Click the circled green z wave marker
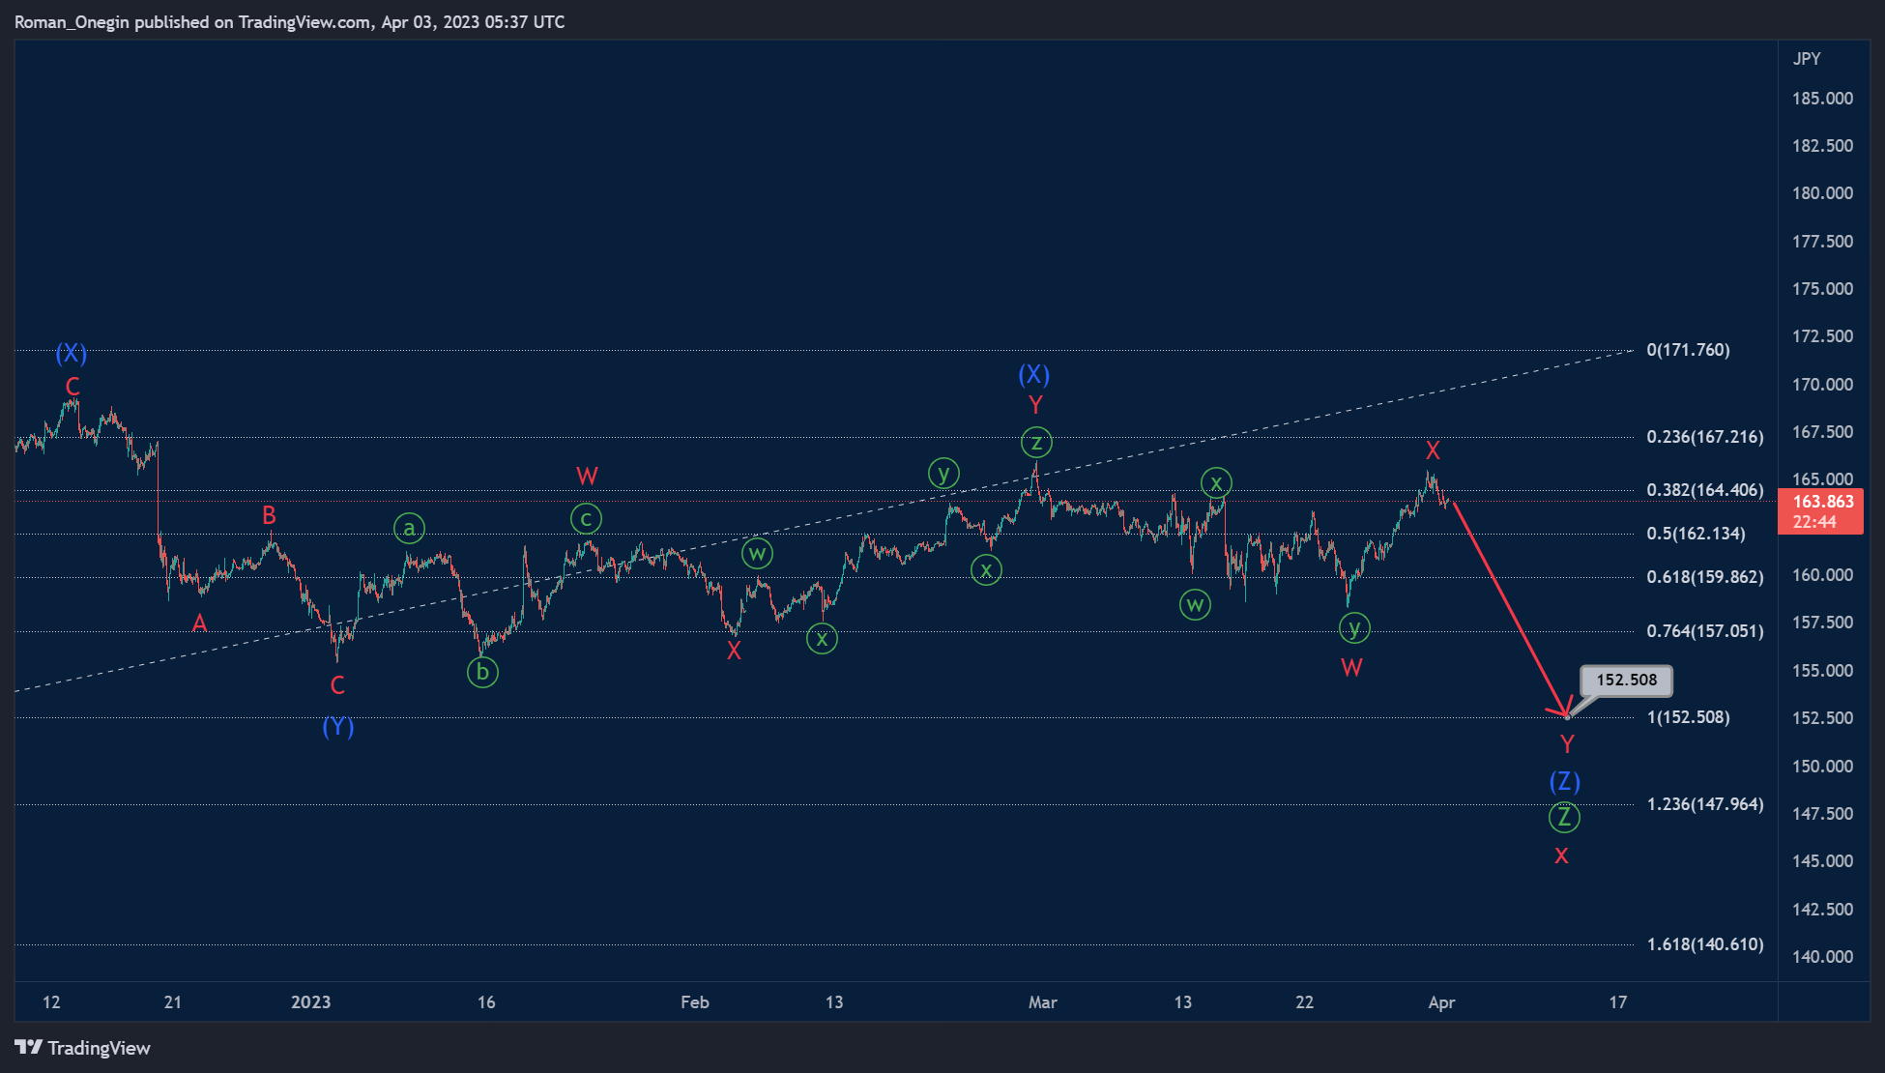This screenshot has width=1885, height=1073. [x=1036, y=443]
